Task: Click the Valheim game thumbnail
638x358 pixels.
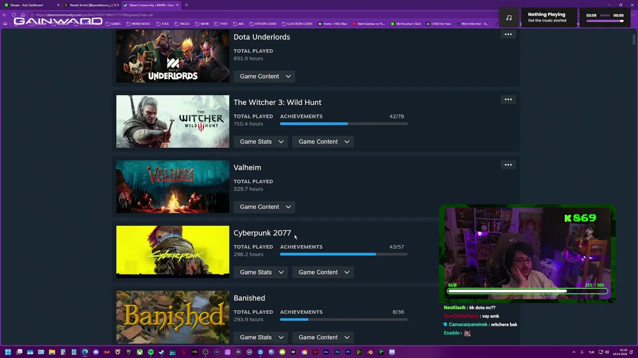Action: [172, 186]
